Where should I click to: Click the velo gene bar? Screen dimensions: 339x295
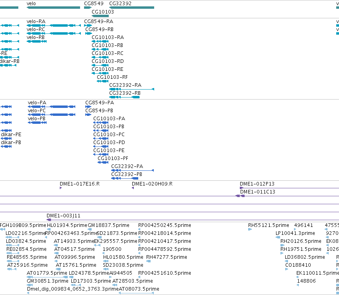coord(53,8)
